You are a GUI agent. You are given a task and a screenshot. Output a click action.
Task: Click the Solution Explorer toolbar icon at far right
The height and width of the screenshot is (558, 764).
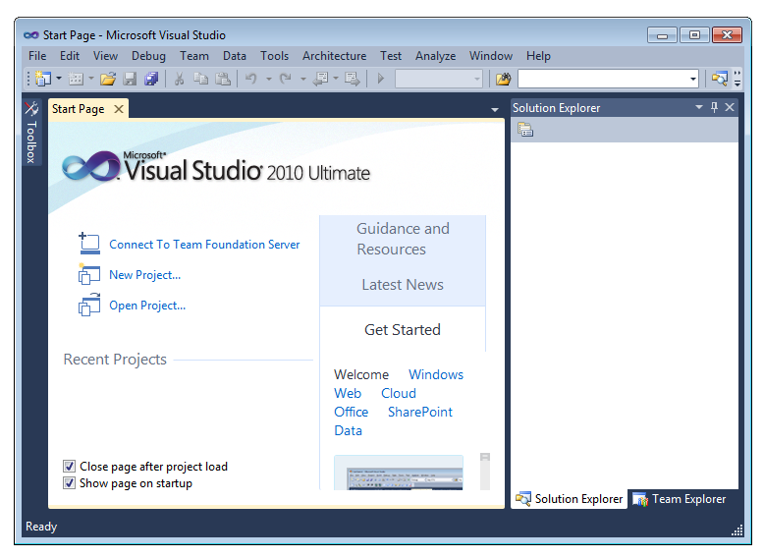tap(719, 79)
